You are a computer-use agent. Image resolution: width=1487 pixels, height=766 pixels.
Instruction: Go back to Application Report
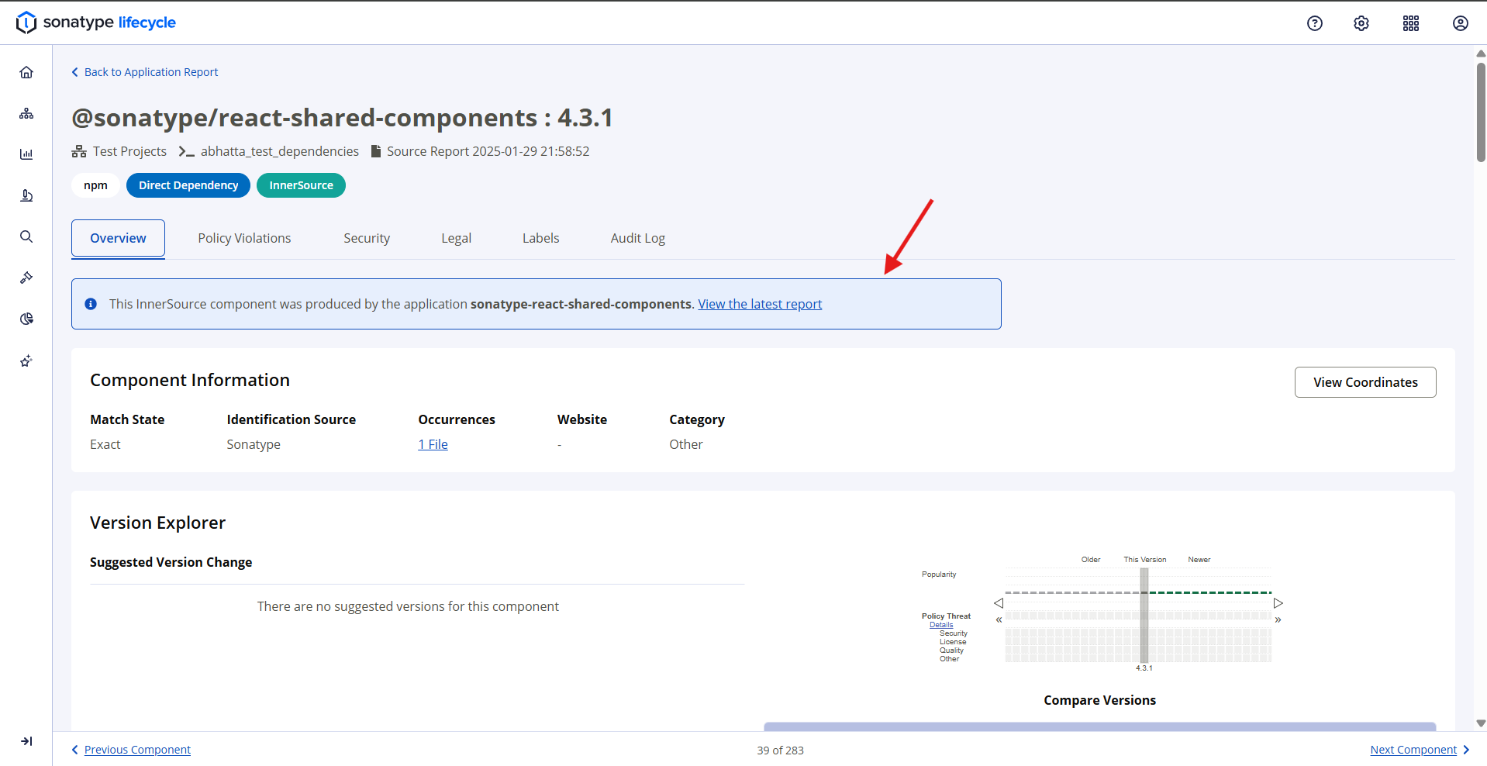click(x=145, y=72)
